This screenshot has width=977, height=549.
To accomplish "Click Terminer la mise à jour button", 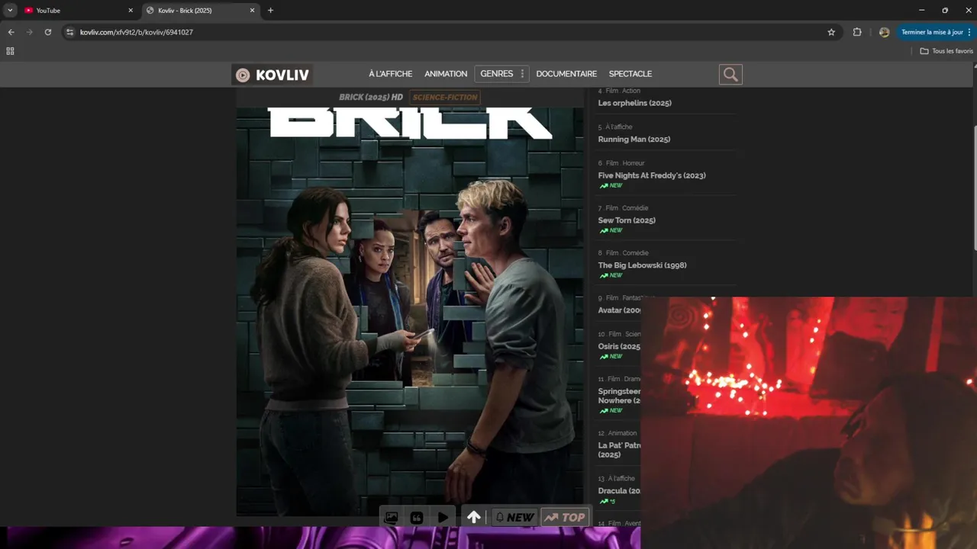I will coord(936,32).
